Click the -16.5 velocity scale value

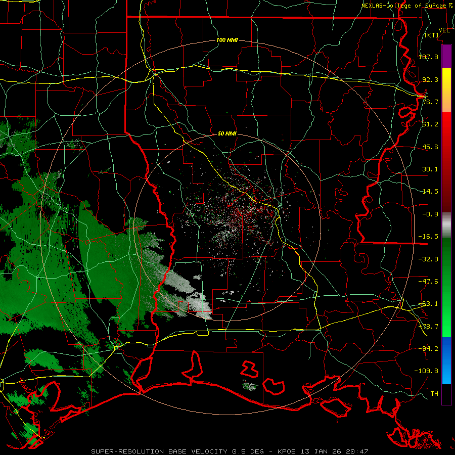point(428,237)
